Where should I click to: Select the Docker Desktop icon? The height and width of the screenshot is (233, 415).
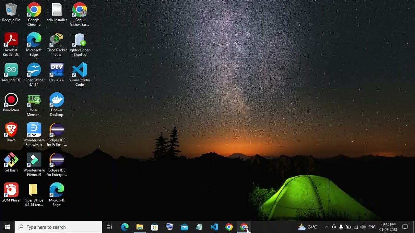[57, 105]
